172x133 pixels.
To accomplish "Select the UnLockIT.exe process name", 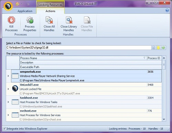I will coord(29,85).
